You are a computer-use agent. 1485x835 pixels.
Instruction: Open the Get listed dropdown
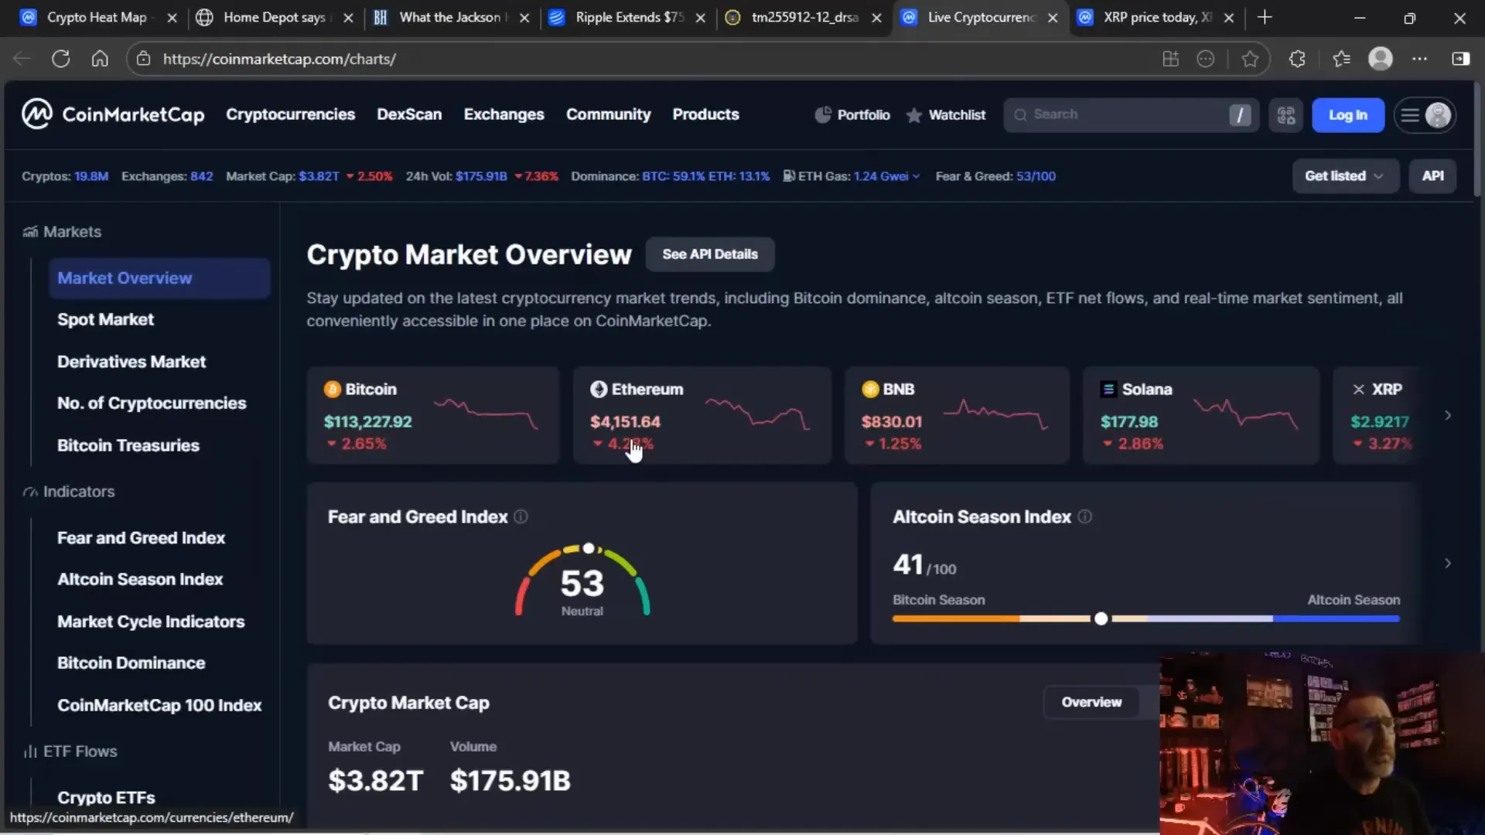[1345, 176]
